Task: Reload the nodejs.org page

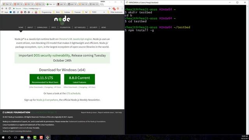Action: 10,9
